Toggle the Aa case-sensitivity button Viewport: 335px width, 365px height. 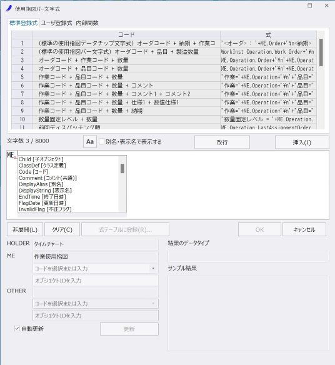pos(90,141)
